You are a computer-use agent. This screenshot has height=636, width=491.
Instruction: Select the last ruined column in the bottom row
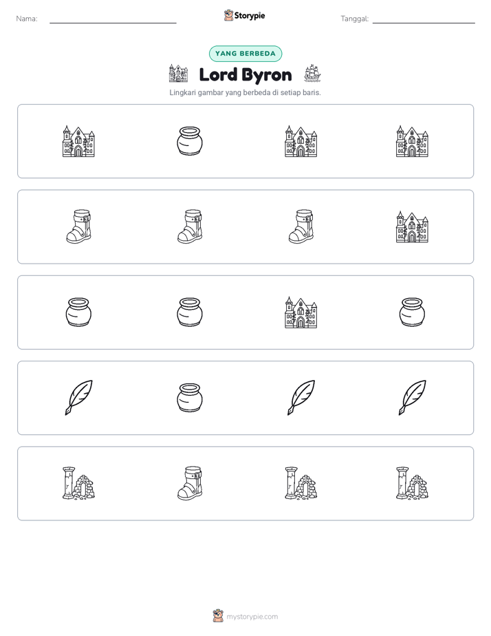pyautogui.click(x=412, y=483)
